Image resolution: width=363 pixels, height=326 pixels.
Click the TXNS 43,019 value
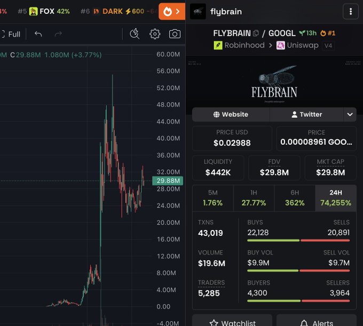click(x=210, y=233)
